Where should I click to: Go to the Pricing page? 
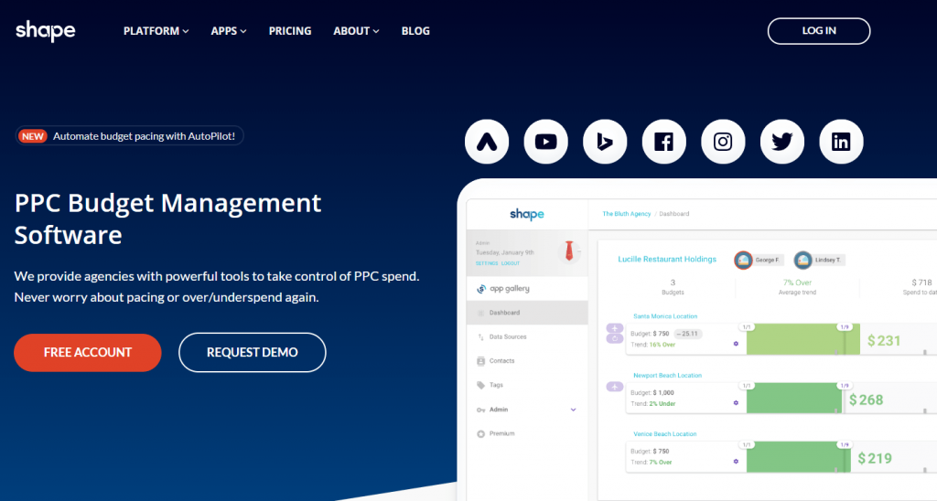click(290, 31)
